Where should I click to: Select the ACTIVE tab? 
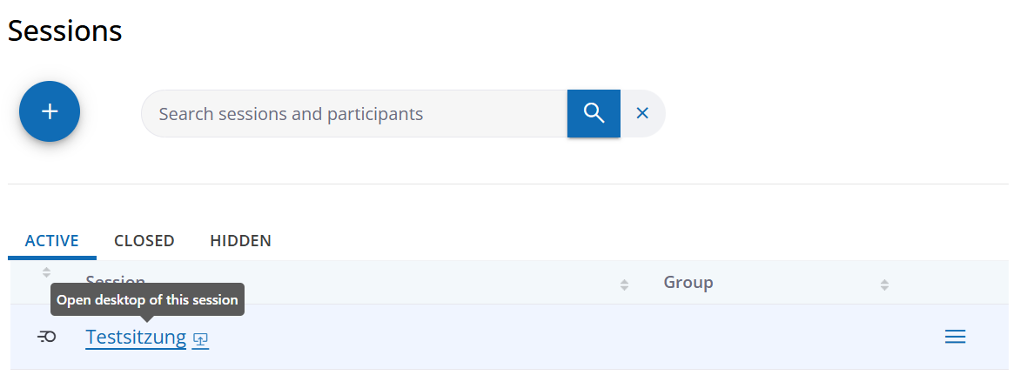[x=52, y=241]
